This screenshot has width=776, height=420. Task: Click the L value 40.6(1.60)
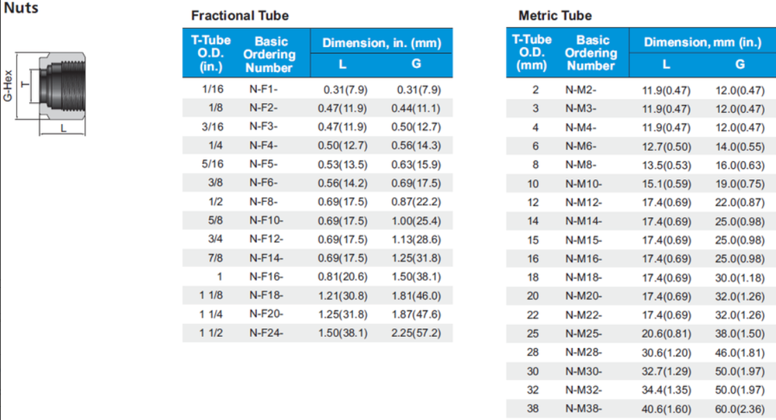coord(667,409)
